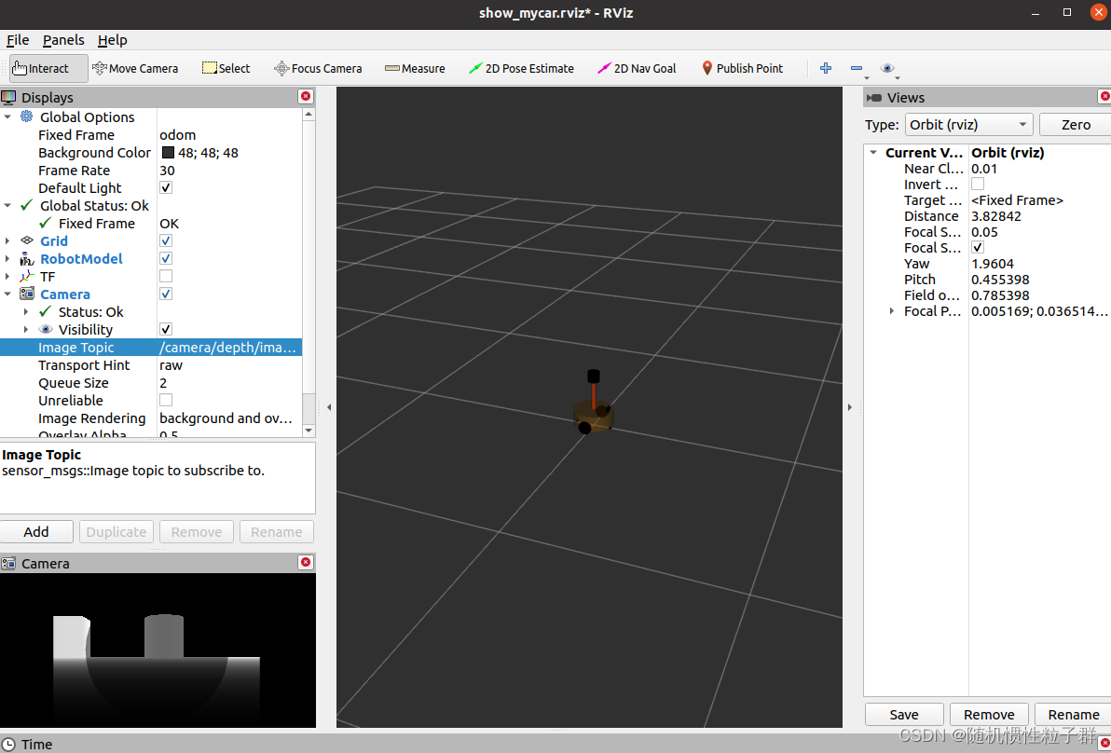Open the File menu
Viewport: 1111px width, 753px height.
coord(18,40)
